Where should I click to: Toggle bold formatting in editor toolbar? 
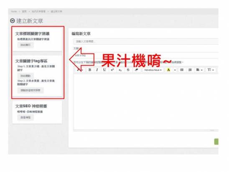click(x=90, y=70)
